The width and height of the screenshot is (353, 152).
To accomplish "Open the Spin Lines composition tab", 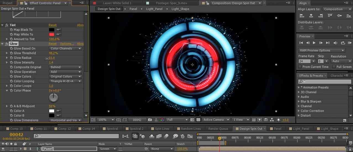I will click(162, 129).
